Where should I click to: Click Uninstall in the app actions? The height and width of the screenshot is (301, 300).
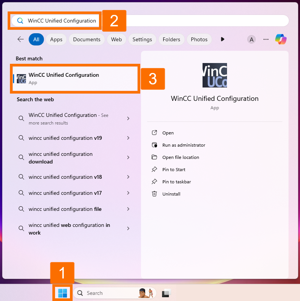click(171, 194)
